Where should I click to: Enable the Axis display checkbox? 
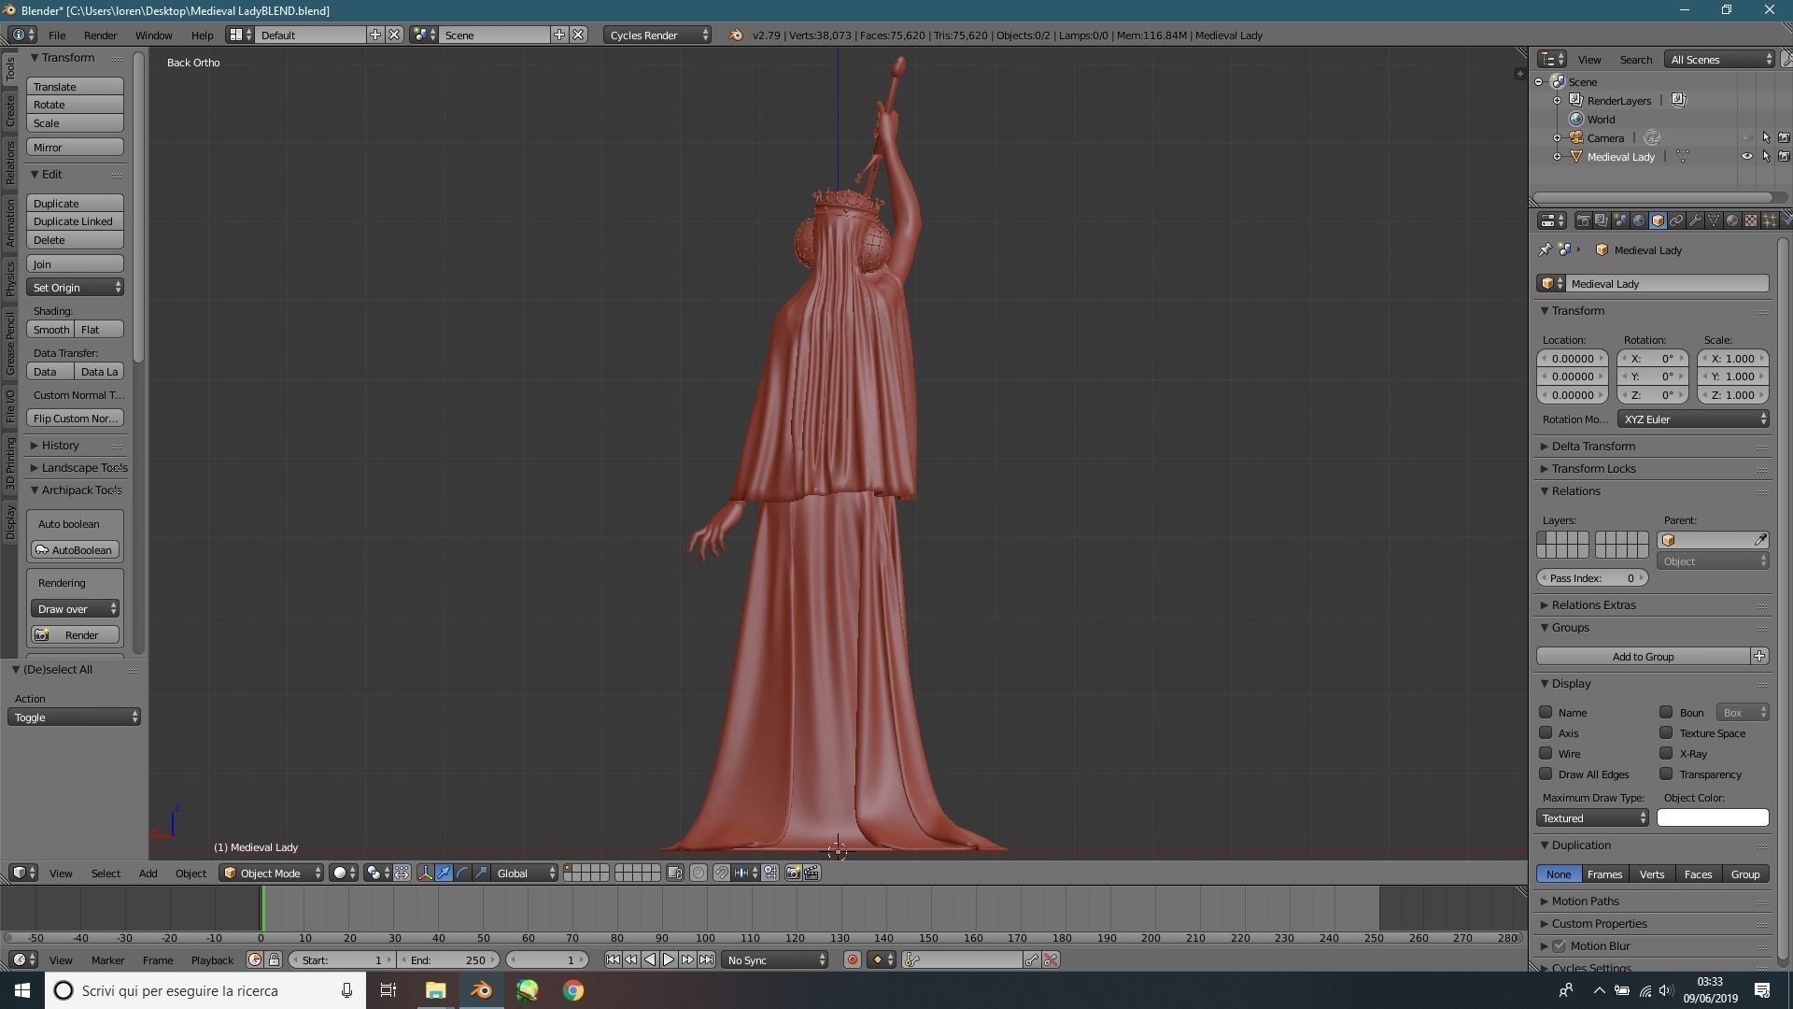tap(1546, 732)
